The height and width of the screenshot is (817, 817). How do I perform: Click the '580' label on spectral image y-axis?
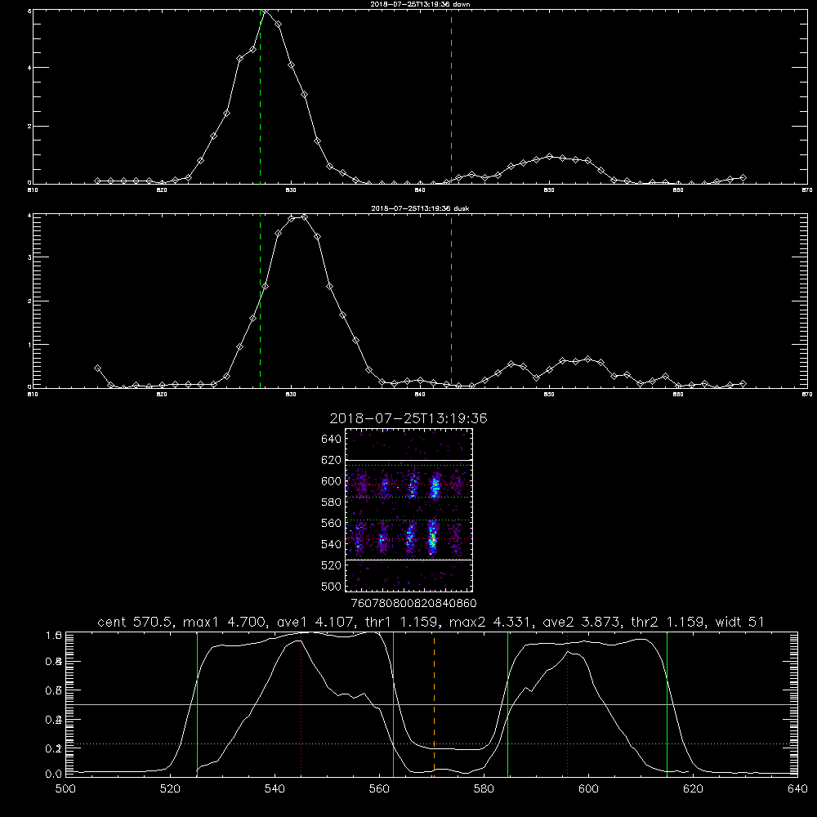(x=332, y=502)
